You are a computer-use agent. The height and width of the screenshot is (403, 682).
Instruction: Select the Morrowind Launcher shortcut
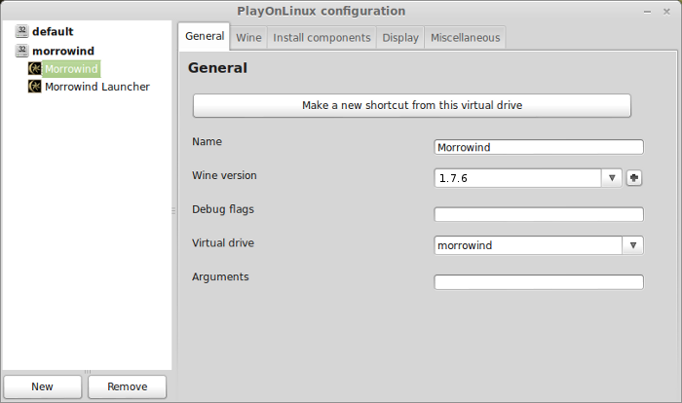click(x=97, y=87)
